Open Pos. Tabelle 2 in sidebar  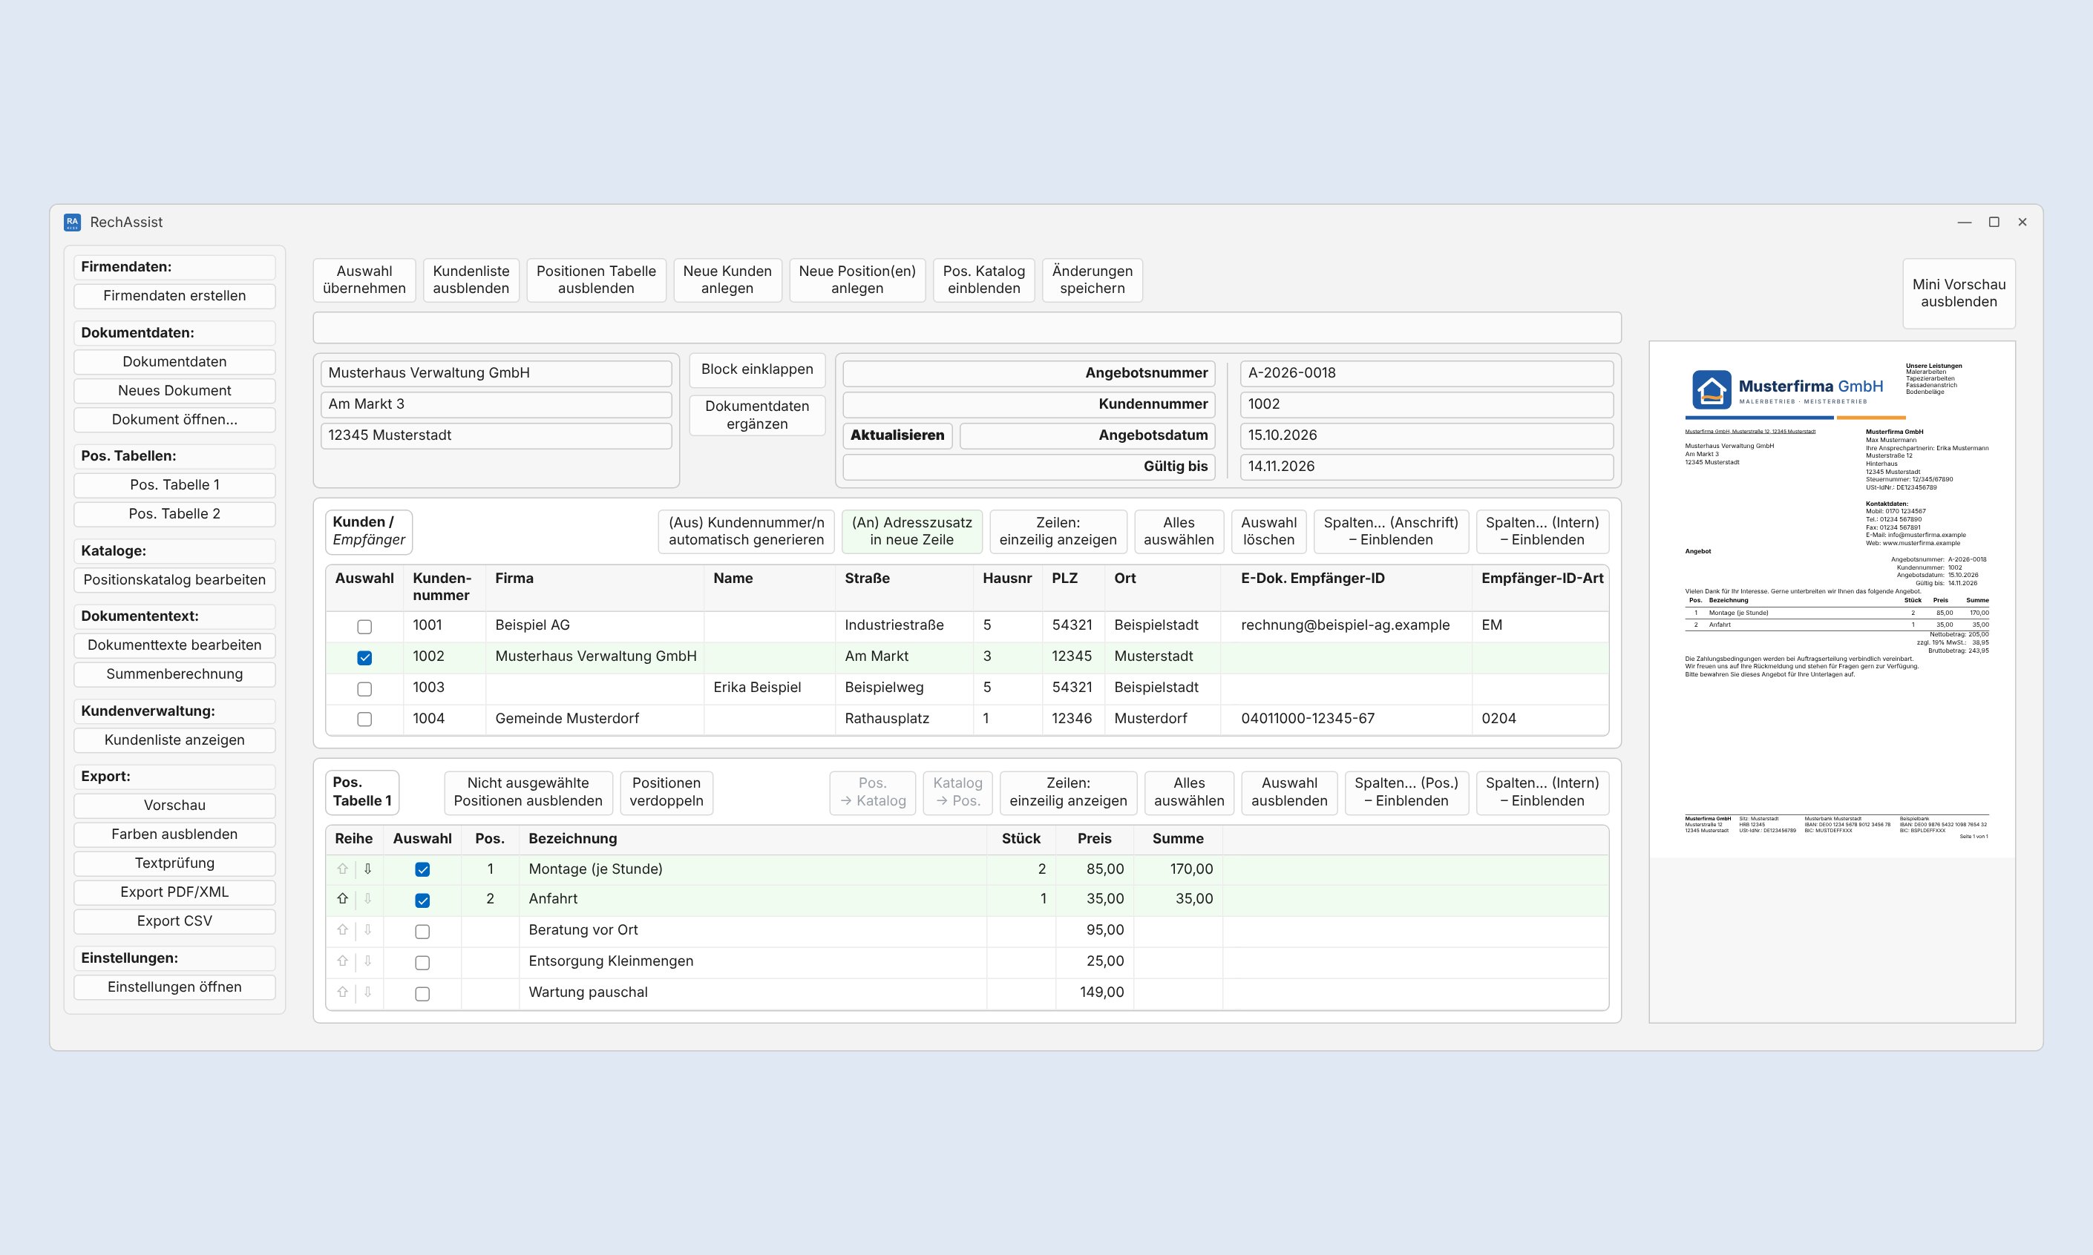pyautogui.click(x=174, y=513)
